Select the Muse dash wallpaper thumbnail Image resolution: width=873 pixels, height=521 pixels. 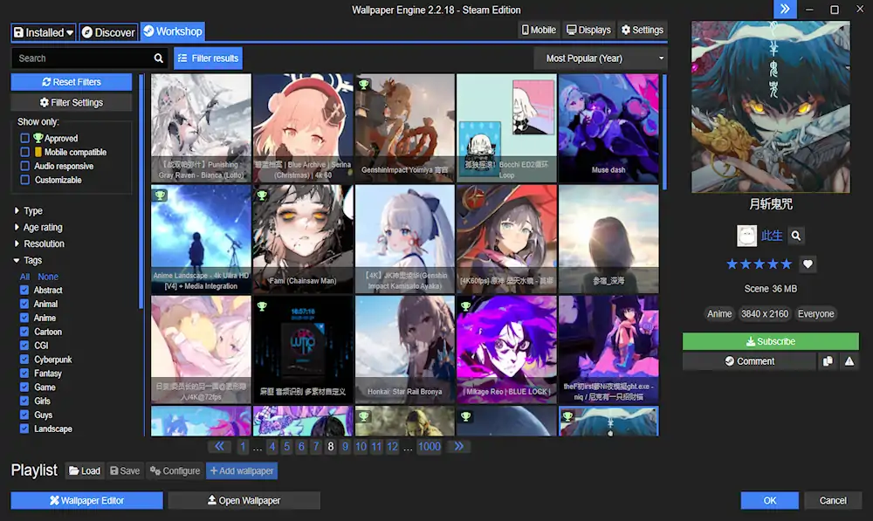coord(608,128)
